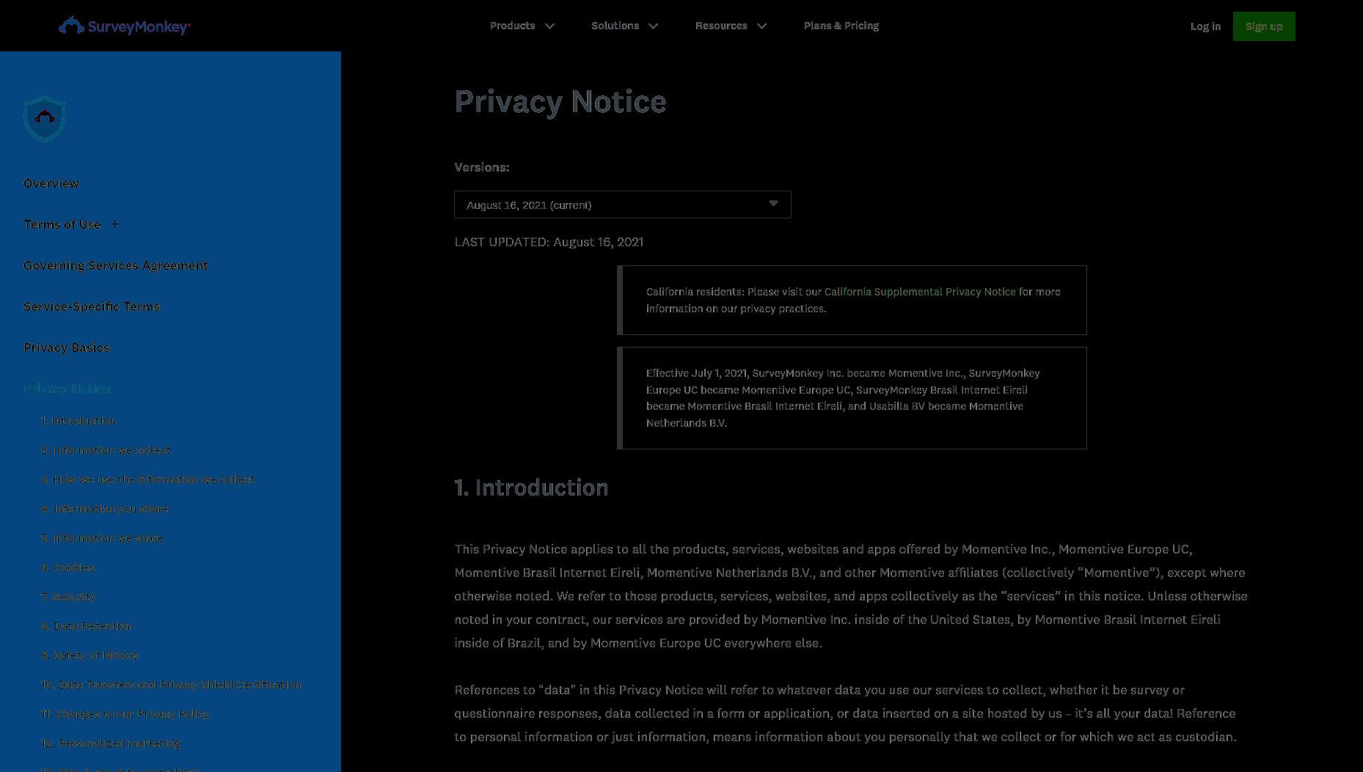Jump to 4. Information you share

(x=105, y=509)
